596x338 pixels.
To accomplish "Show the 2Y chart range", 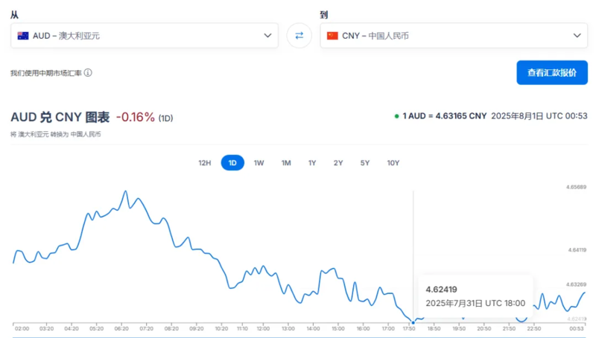I will coord(338,163).
